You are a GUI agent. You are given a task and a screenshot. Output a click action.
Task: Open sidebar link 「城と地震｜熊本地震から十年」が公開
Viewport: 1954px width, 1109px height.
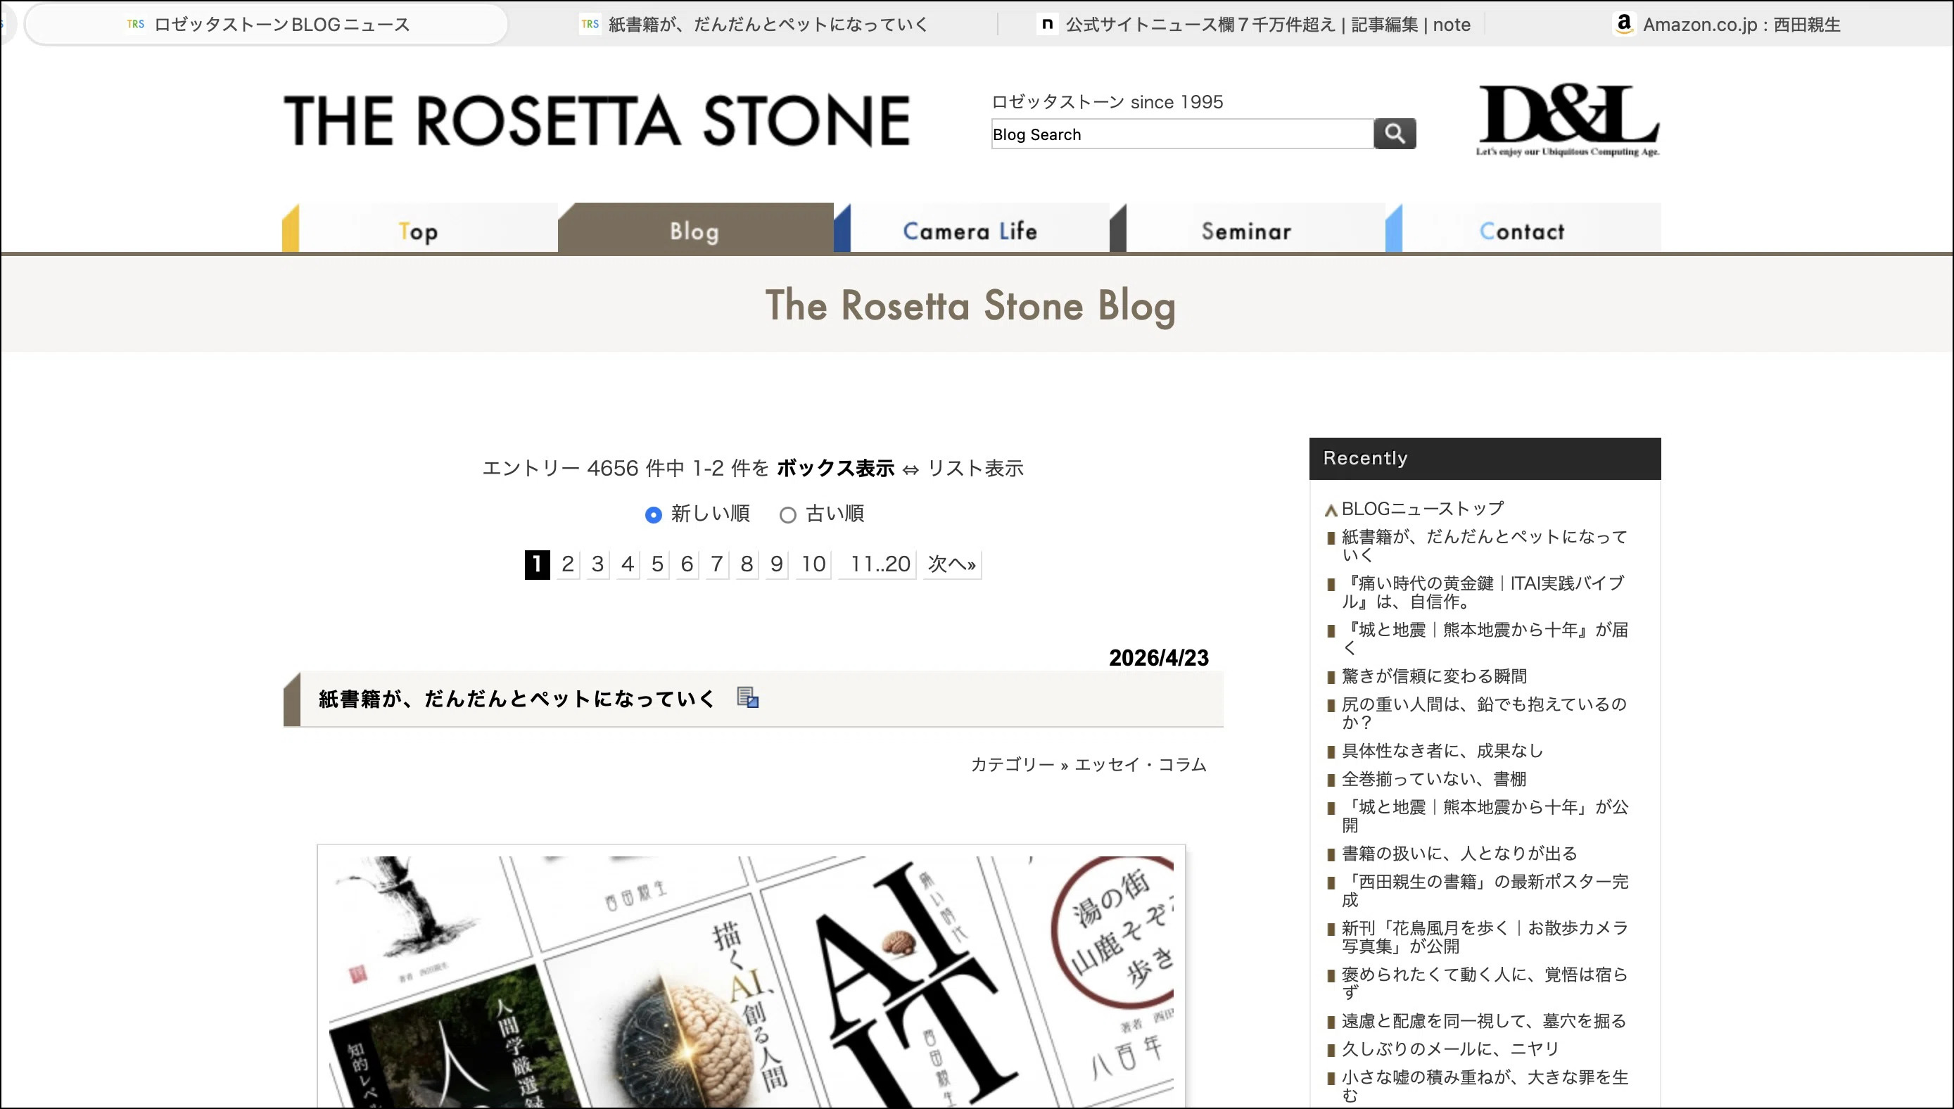pos(1485,816)
